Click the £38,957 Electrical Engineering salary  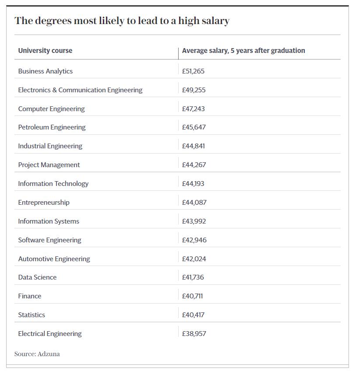tap(194, 333)
